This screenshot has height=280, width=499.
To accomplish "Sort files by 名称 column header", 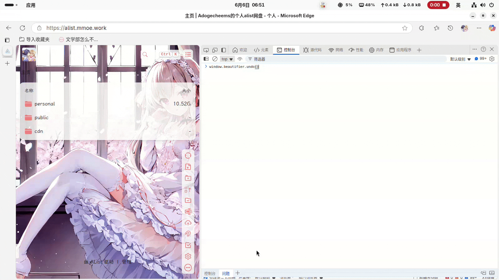I will tap(29, 91).
